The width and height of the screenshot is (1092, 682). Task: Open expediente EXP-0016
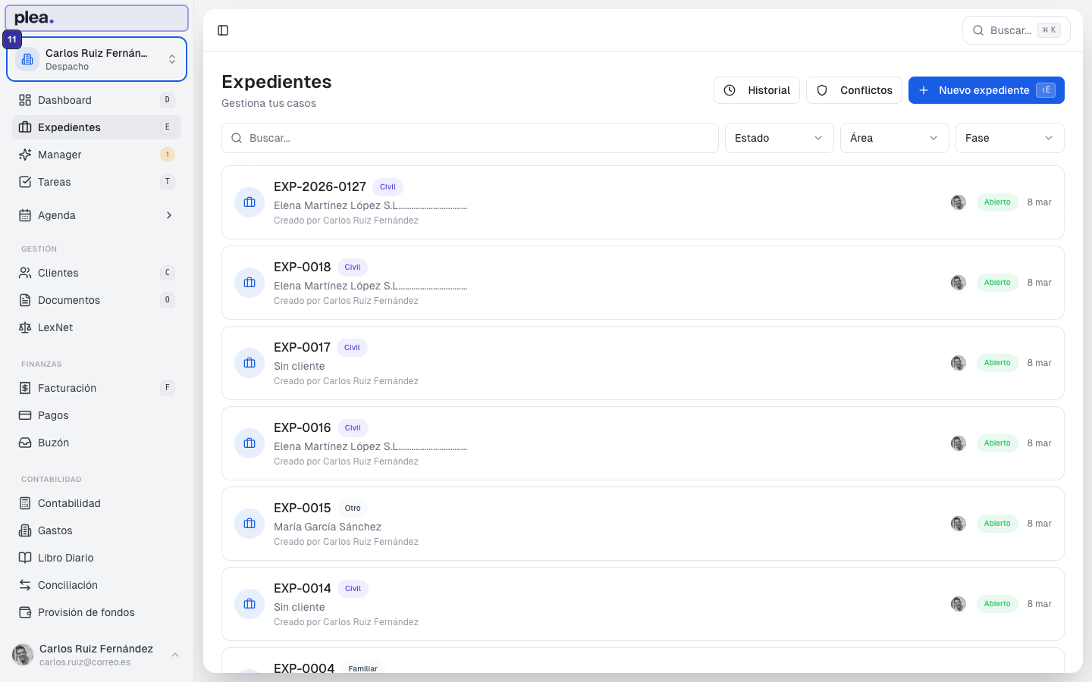coord(642,443)
